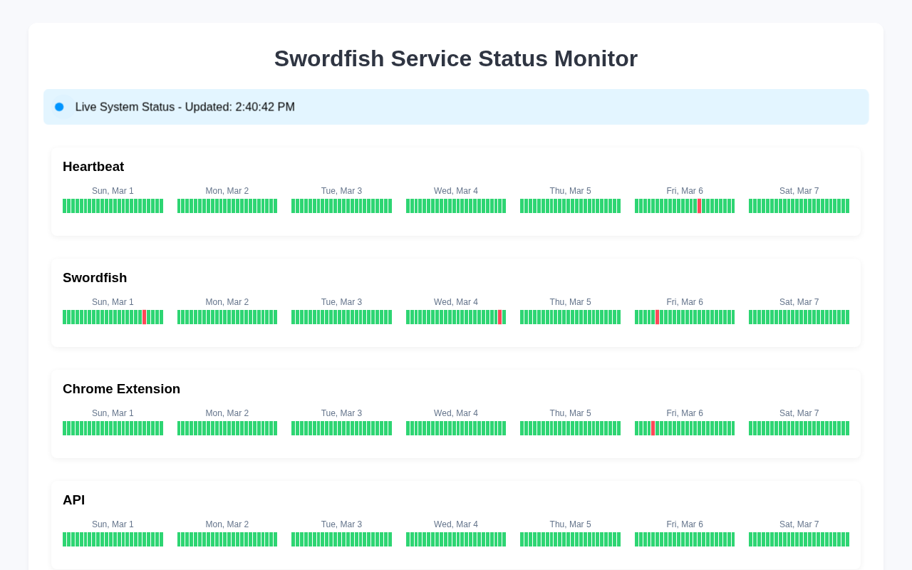Image resolution: width=912 pixels, height=570 pixels.
Task: Click the Live System Status updated text
Action: [x=185, y=107]
